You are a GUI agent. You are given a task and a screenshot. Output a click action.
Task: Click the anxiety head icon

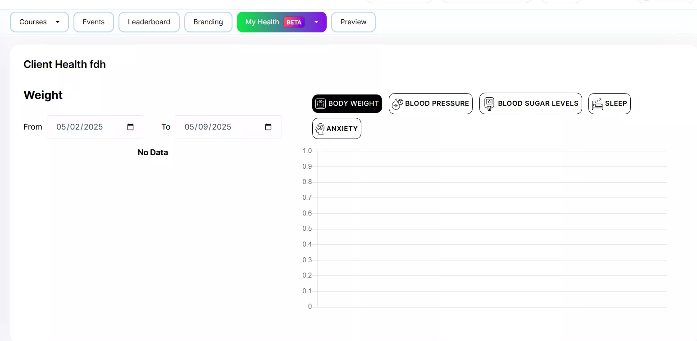click(320, 129)
